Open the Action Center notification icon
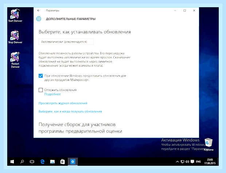Viewport: 226px width, 173px height. tap(192, 162)
